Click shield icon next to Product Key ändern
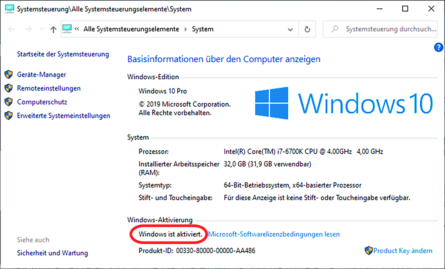Viewport: 445px width, 269px height. pyautogui.click(x=369, y=251)
